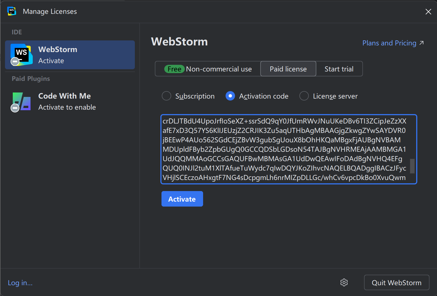The width and height of the screenshot is (437, 296).
Task: Click the Quit WebStorm button
Action: pos(396,282)
